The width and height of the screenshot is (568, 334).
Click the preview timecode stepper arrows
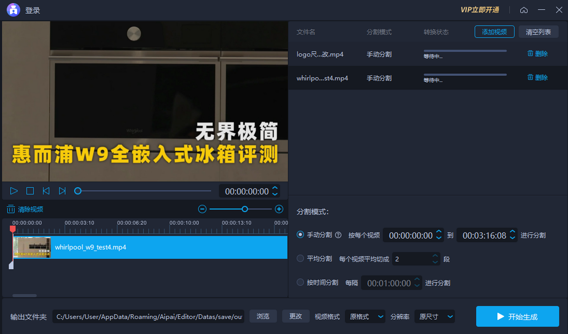tap(275, 192)
